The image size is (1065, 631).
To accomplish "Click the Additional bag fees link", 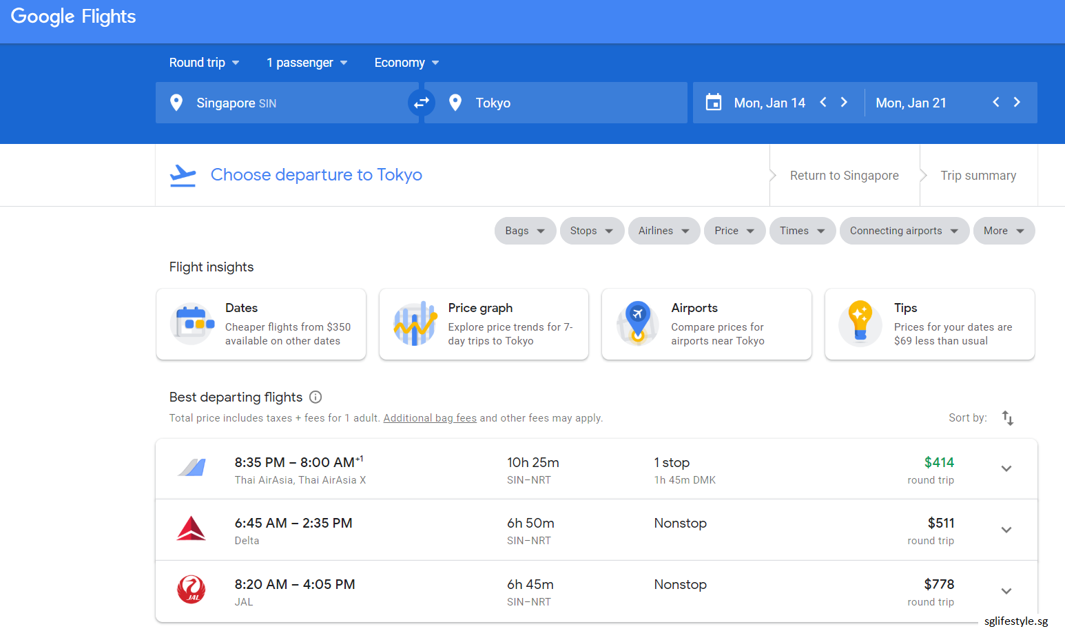I will click(430, 418).
